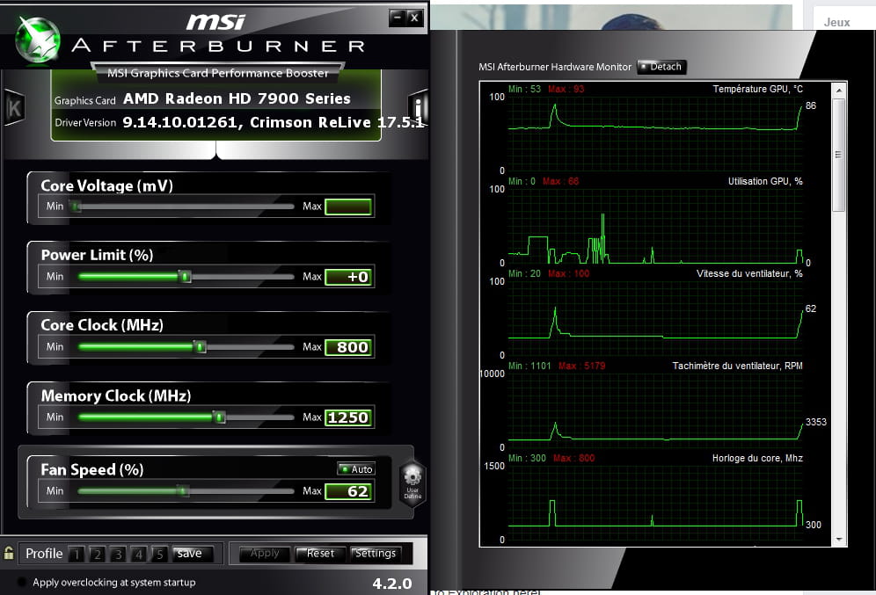The width and height of the screenshot is (876, 595).
Task: Click the hardware monitor scrollbar thumb
Action: click(838, 155)
